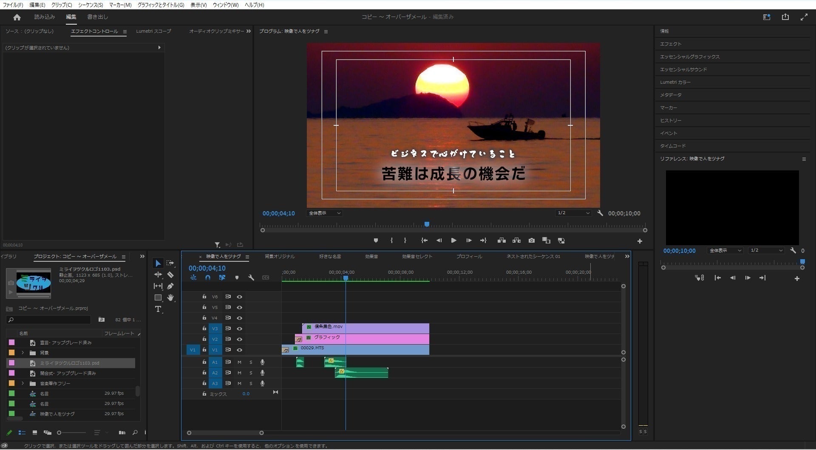The image size is (816, 450).
Task: Switch Project panel to list view
Action: tap(22, 433)
